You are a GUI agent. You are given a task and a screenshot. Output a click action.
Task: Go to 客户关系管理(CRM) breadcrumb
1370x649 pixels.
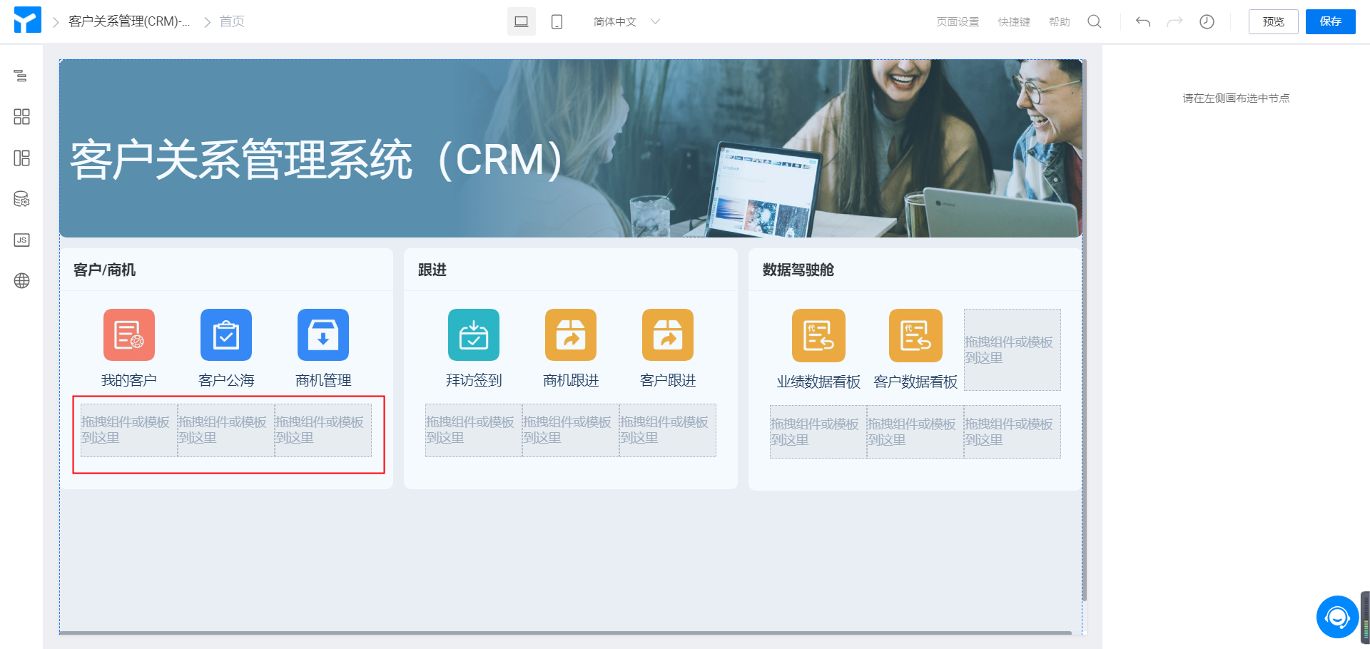point(129,21)
